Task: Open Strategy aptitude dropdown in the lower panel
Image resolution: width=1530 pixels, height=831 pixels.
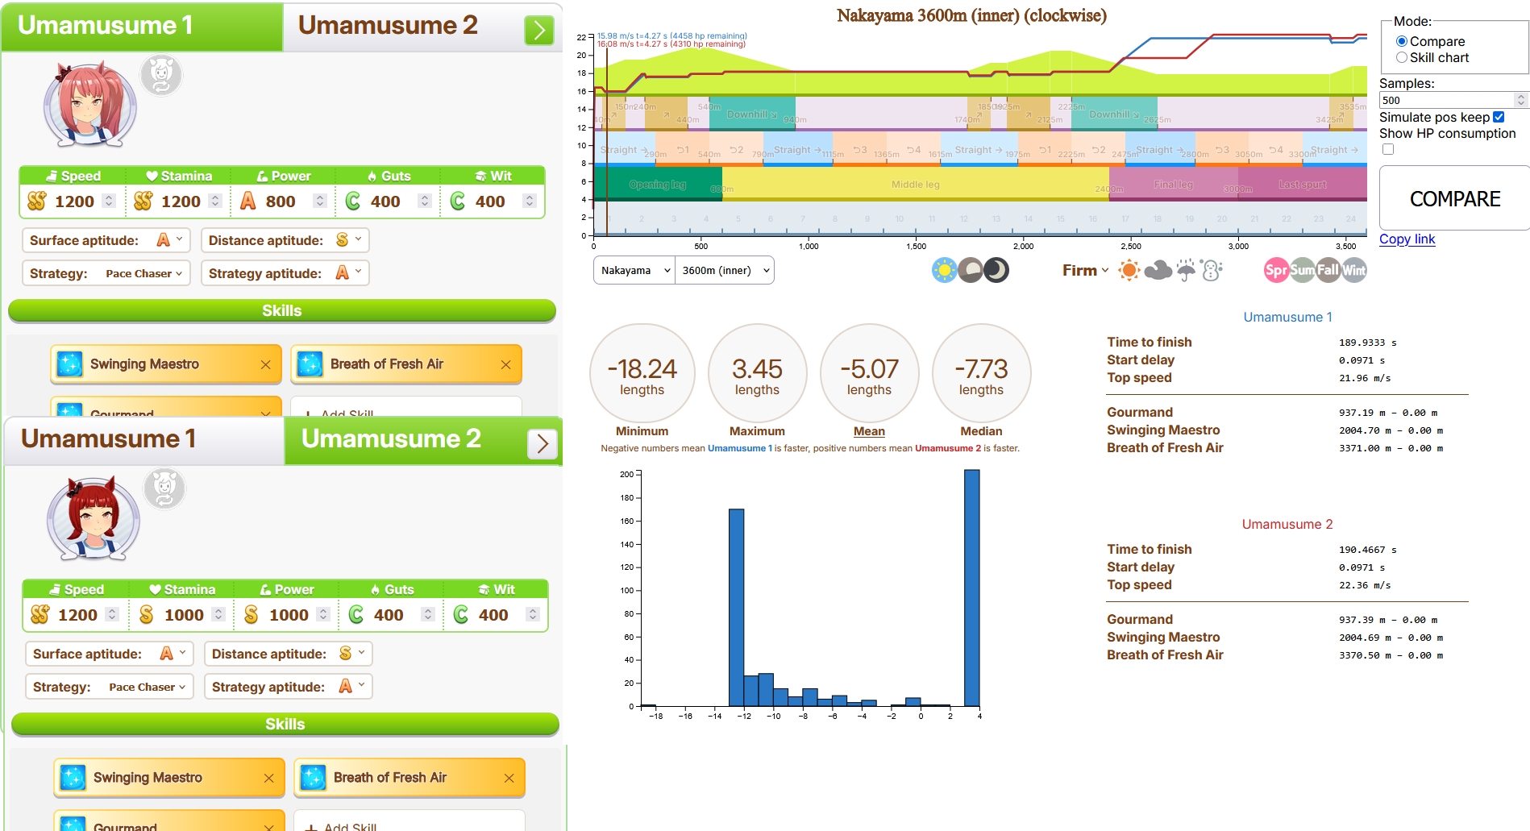Action: tap(289, 687)
